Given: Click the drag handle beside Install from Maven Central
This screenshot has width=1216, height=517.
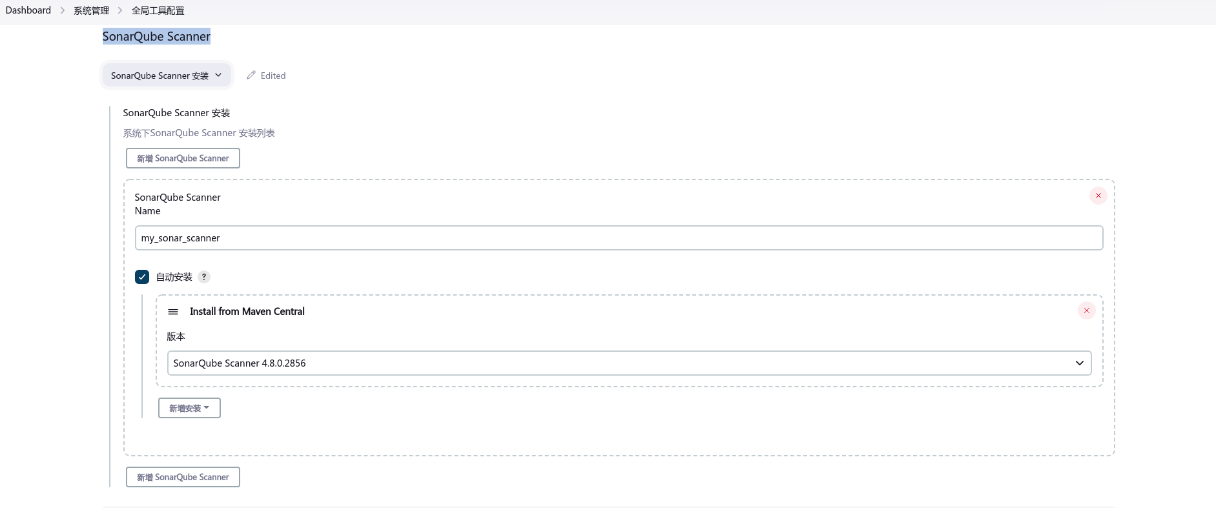Looking at the screenshot, I should tap(173, 312).
